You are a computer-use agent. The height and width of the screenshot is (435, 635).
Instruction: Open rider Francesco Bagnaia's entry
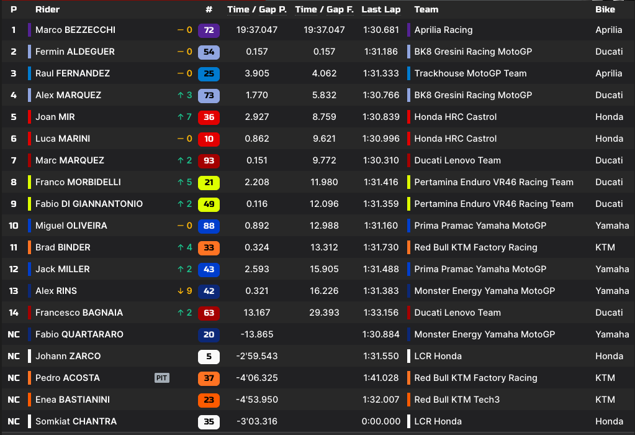[x=79, y=313]
